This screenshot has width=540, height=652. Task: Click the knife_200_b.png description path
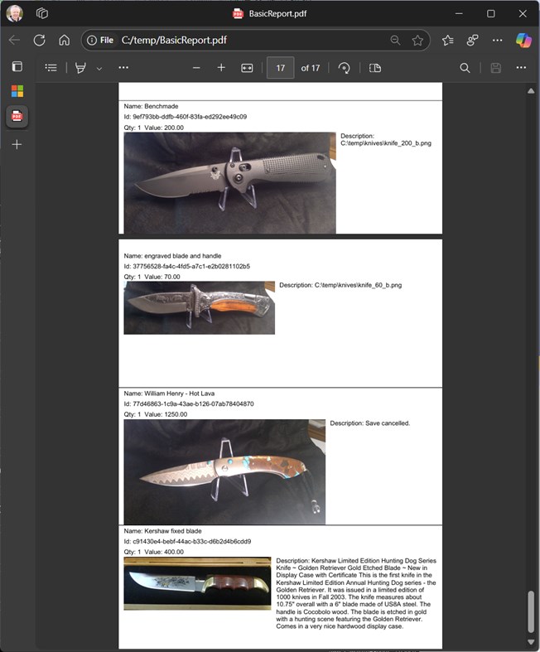[386, 143]
